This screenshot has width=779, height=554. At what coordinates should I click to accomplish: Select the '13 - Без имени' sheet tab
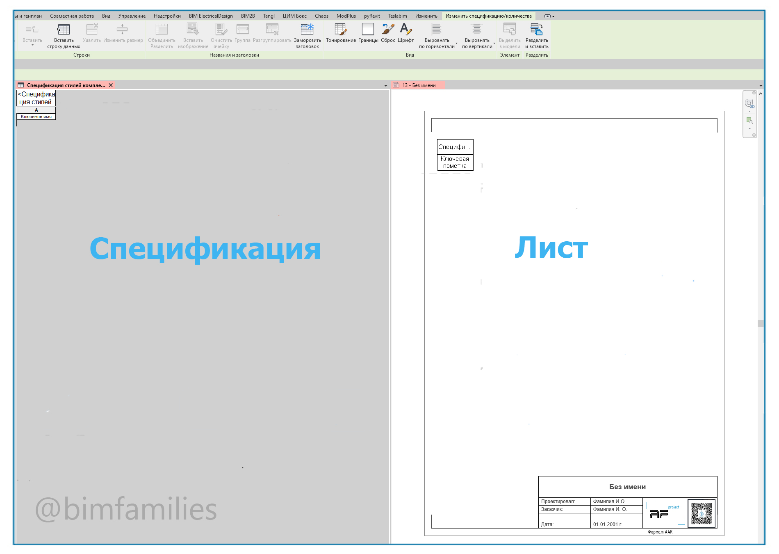point(418,85)
